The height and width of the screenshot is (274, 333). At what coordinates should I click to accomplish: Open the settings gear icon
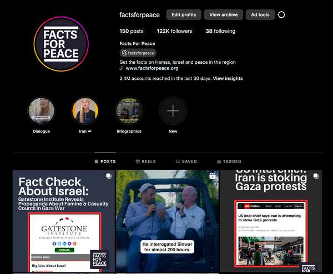[281, 14]
